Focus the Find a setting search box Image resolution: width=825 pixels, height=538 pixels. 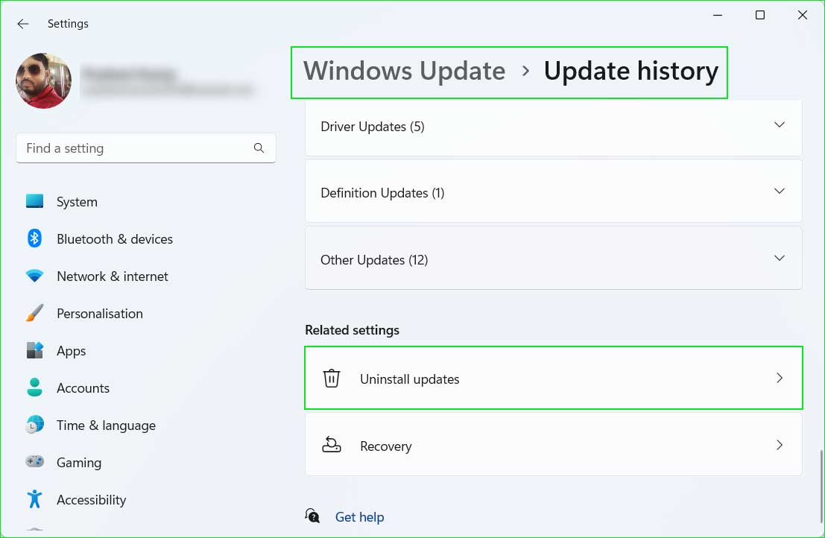tap(146, 148)
